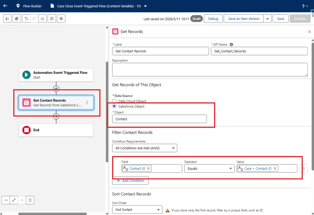Remove the Contact ID field pill
The width and height of the screenshot is (314, 215).
coord(149,169)
